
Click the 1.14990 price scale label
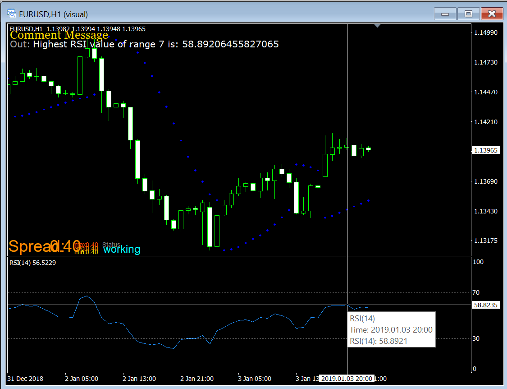pos(486,32)
